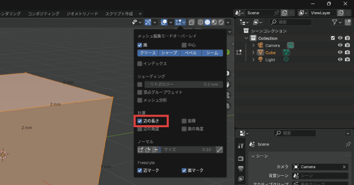Uncheck 辺の長さ edge length
354x185 pixels.
coord(140,121)
